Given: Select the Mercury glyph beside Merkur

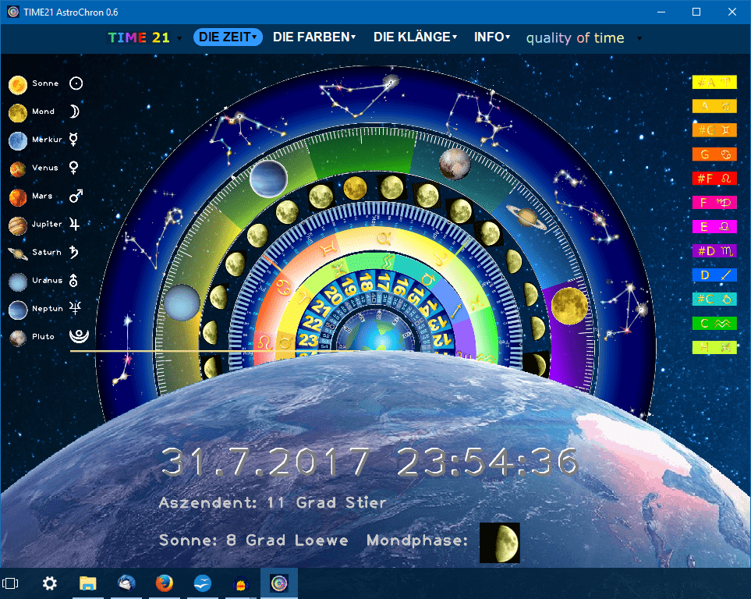Looking at the screenshot, I should pyautogui.click(x=73, y=140).
